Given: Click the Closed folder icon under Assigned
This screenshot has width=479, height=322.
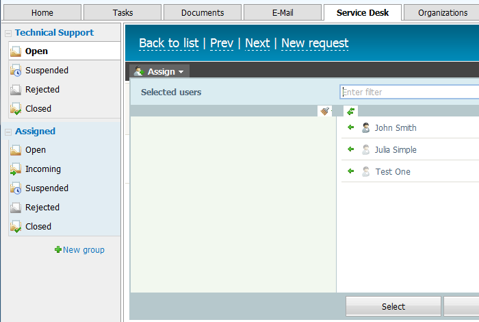Looking at the screenshot, I should (x=16, y=227).
